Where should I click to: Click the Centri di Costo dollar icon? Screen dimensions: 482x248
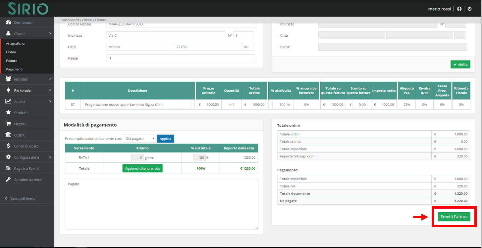pyautogui.click(x=9, y=146)
